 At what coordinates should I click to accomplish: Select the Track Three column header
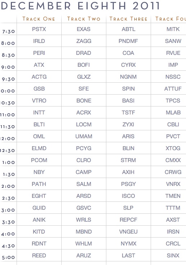point(128,19)
